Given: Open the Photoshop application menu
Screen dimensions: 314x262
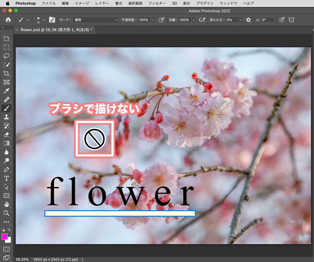Looking at the screenshot, I should (25, 3).
